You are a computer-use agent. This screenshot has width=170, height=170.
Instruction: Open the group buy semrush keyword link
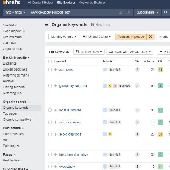pyautogui.click(x=73, y=86)
